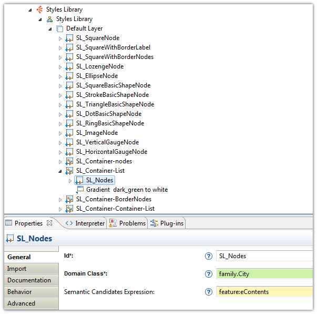Select the Documentation properties section
The width and height of the screenshot is (317, 314).
tap(29, 280)
